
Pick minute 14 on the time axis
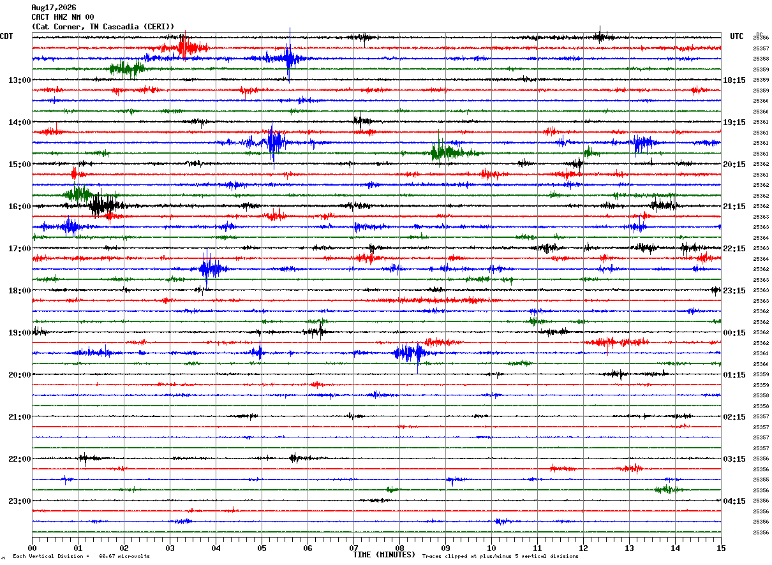pos(675,548)
